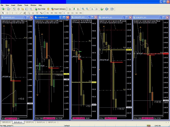Switch to D1 timeframe
Viewport: 170px width, 127px height.
pyautogui.click(x=72, y=13)
